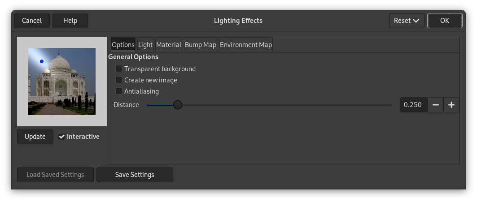
Task: Click the blue light source point in preview
Action: click(42, 61)
